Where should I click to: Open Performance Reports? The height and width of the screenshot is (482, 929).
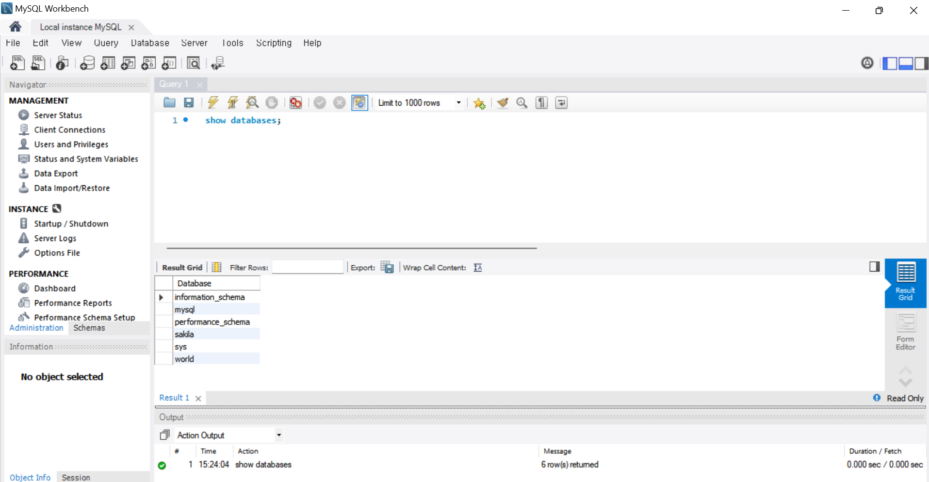coord(73,303)
